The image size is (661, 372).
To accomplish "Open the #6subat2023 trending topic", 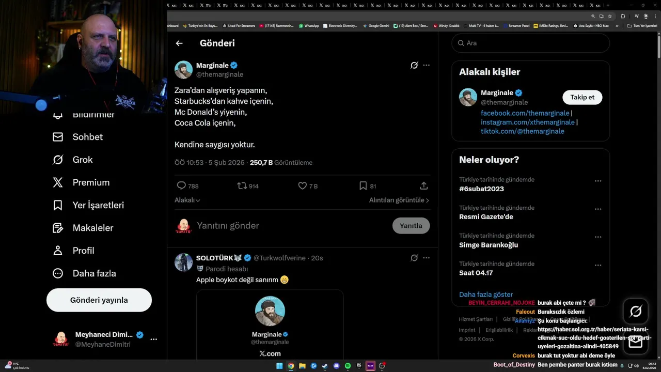I will 482,189.
